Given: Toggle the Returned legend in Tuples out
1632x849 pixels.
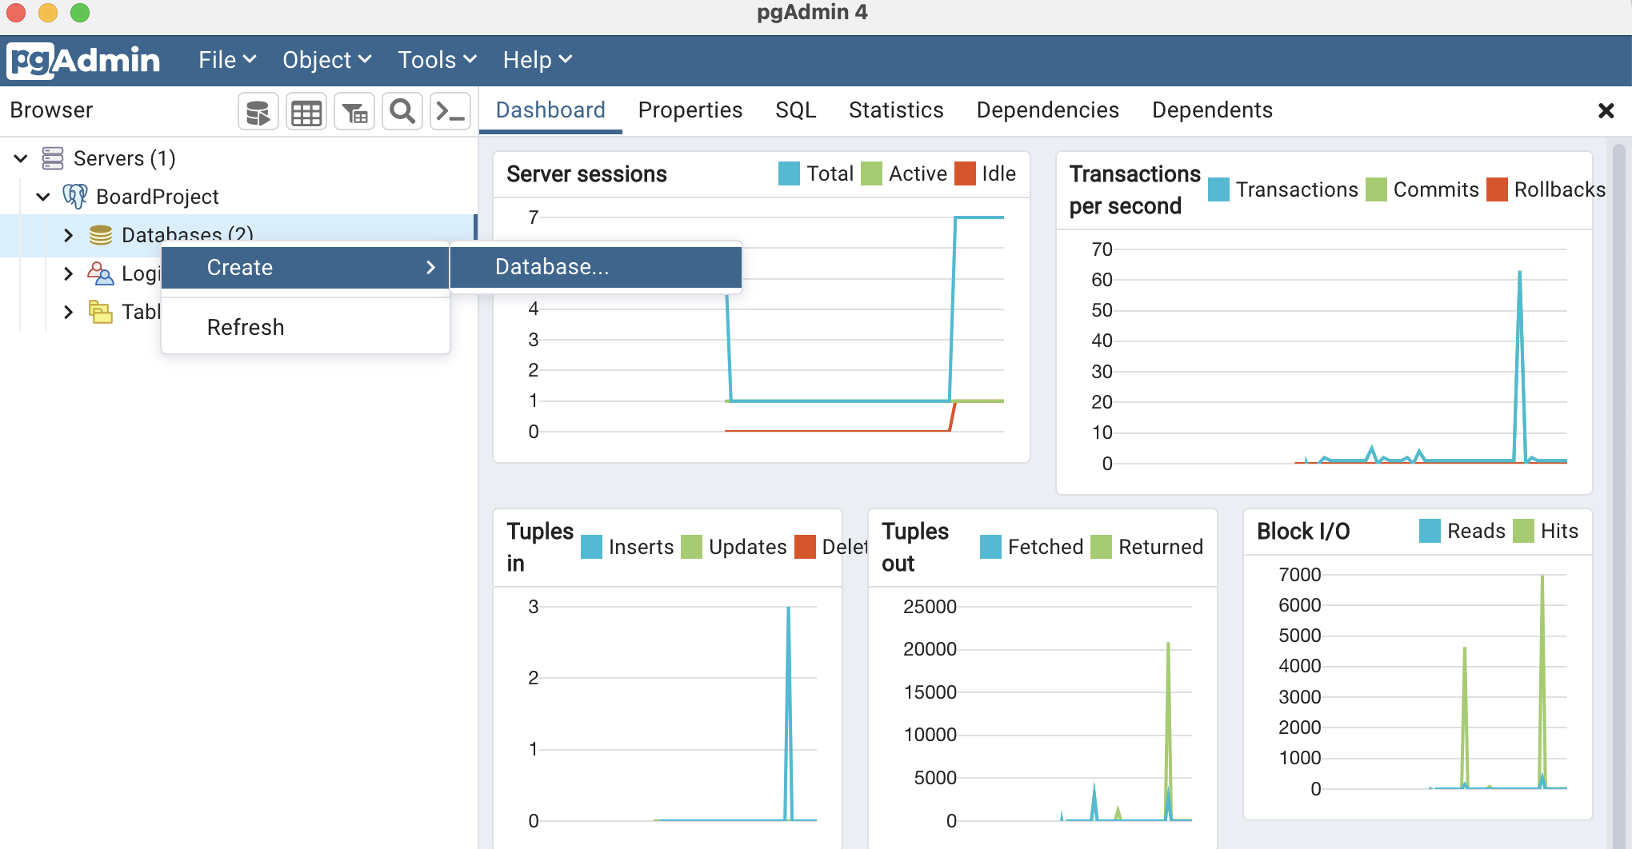Looking at the screenshot, I should click(x=1147, y=547).
